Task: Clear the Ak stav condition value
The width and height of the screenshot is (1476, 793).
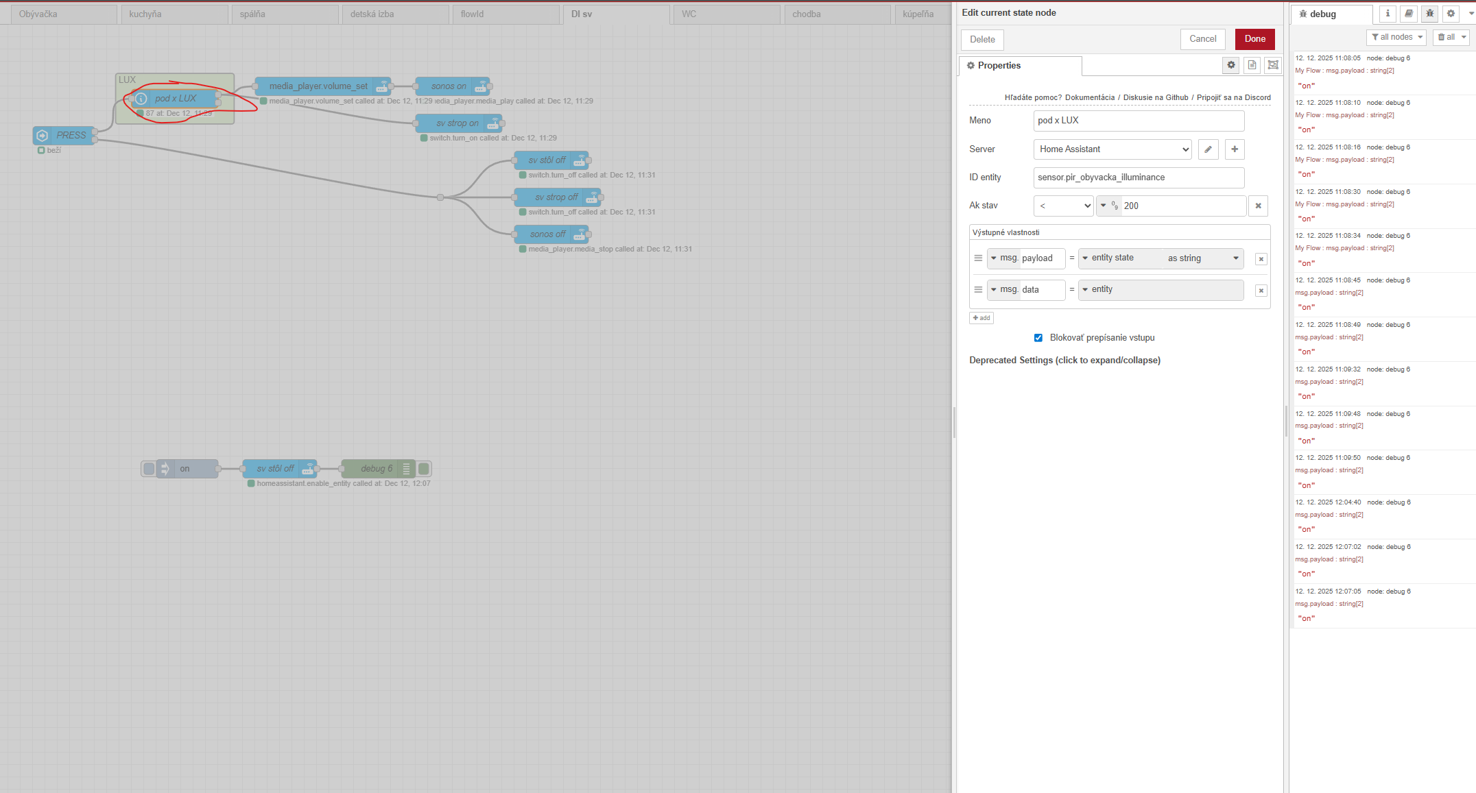Action: [1258, 206]
